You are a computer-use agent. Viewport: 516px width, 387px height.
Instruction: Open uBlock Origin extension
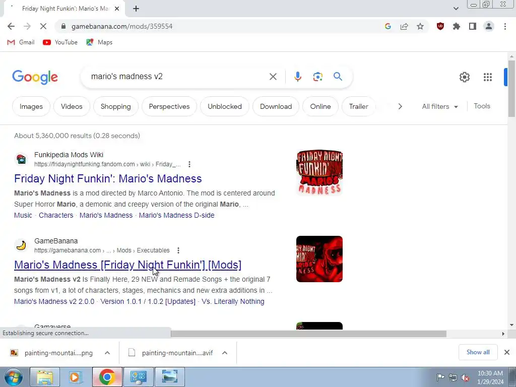[x=440, y=26]
